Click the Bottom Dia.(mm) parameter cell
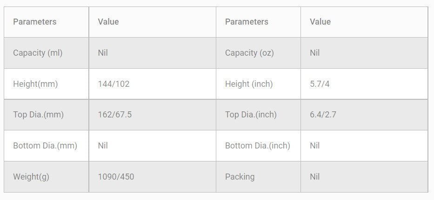Viewport: 434px width, 200px height. click(45, 146)
